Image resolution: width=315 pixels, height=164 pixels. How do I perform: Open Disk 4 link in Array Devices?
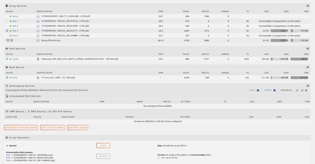(15, 36)
